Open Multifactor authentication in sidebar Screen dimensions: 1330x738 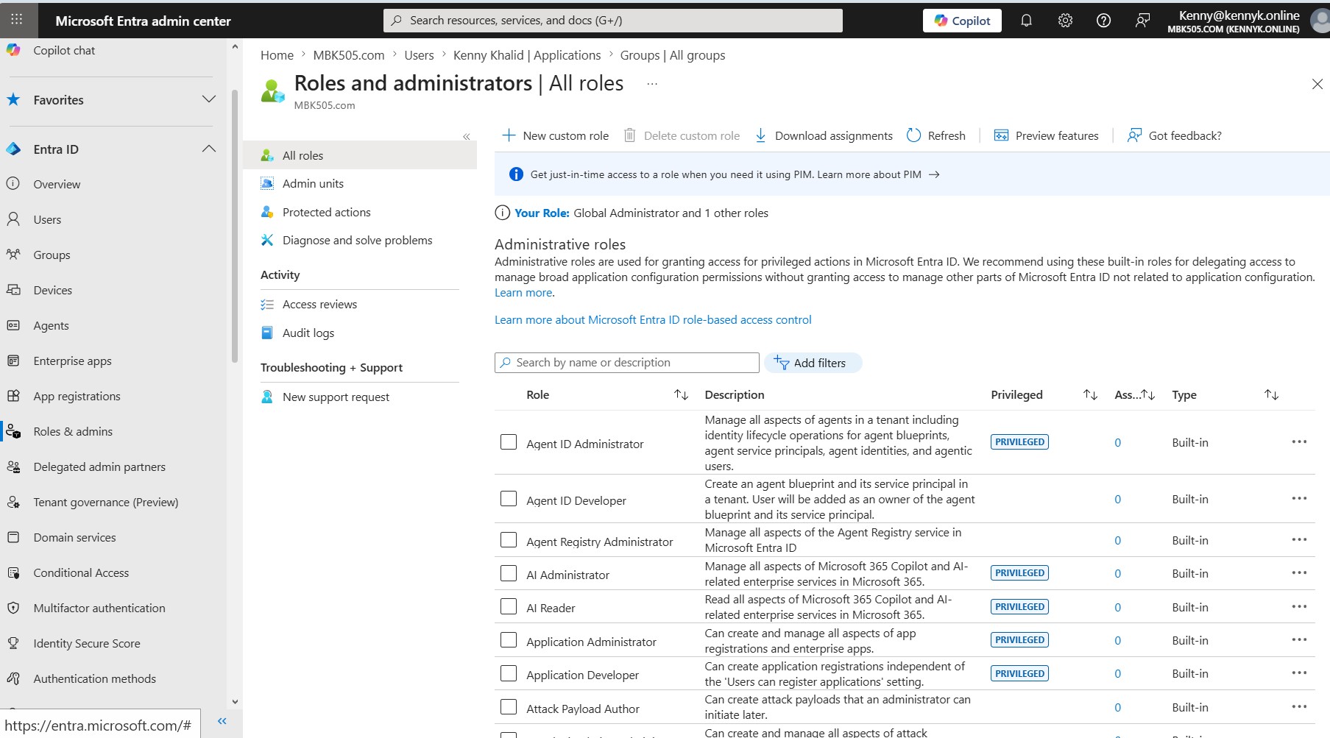coord(99,608)
